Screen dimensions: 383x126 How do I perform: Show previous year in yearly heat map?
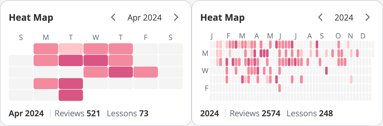[x=320, y=17]
